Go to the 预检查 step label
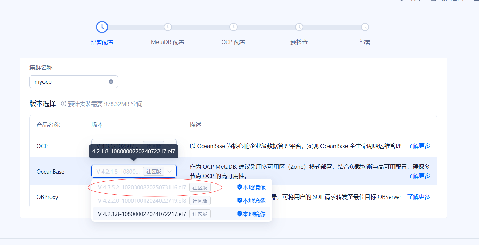The image size is (479, 245). 299,42
